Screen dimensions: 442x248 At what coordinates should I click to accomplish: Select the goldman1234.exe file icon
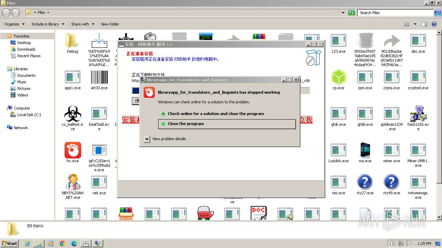[392, 114]
